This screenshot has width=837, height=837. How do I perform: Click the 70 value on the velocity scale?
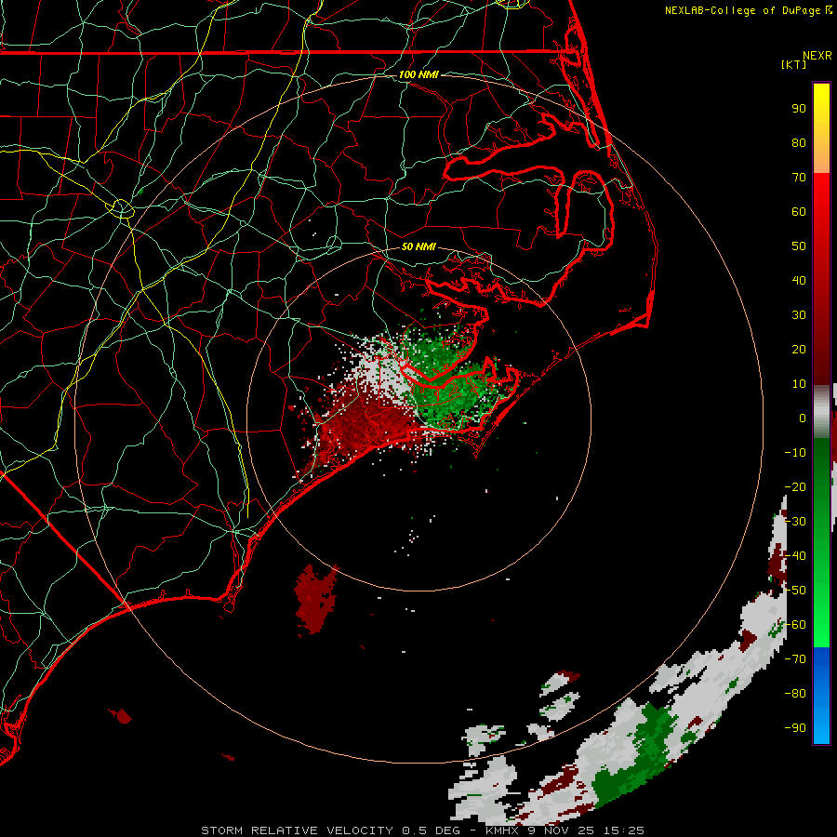click(x=799, y=178)
